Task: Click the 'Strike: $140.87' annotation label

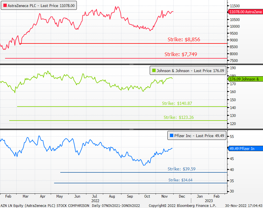Action: click(x=177, y=103)
